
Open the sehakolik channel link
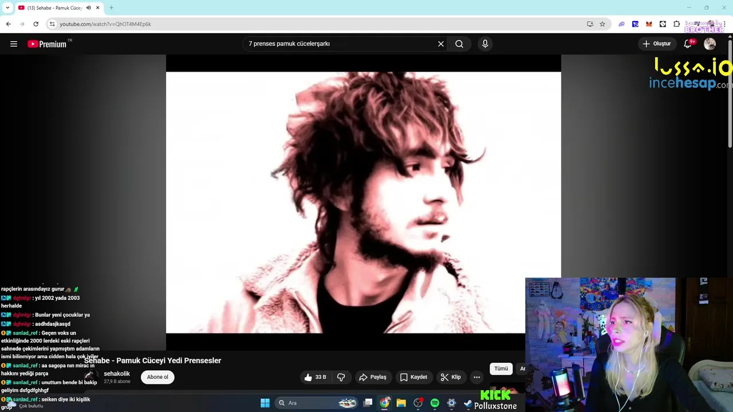click(117, 374)
